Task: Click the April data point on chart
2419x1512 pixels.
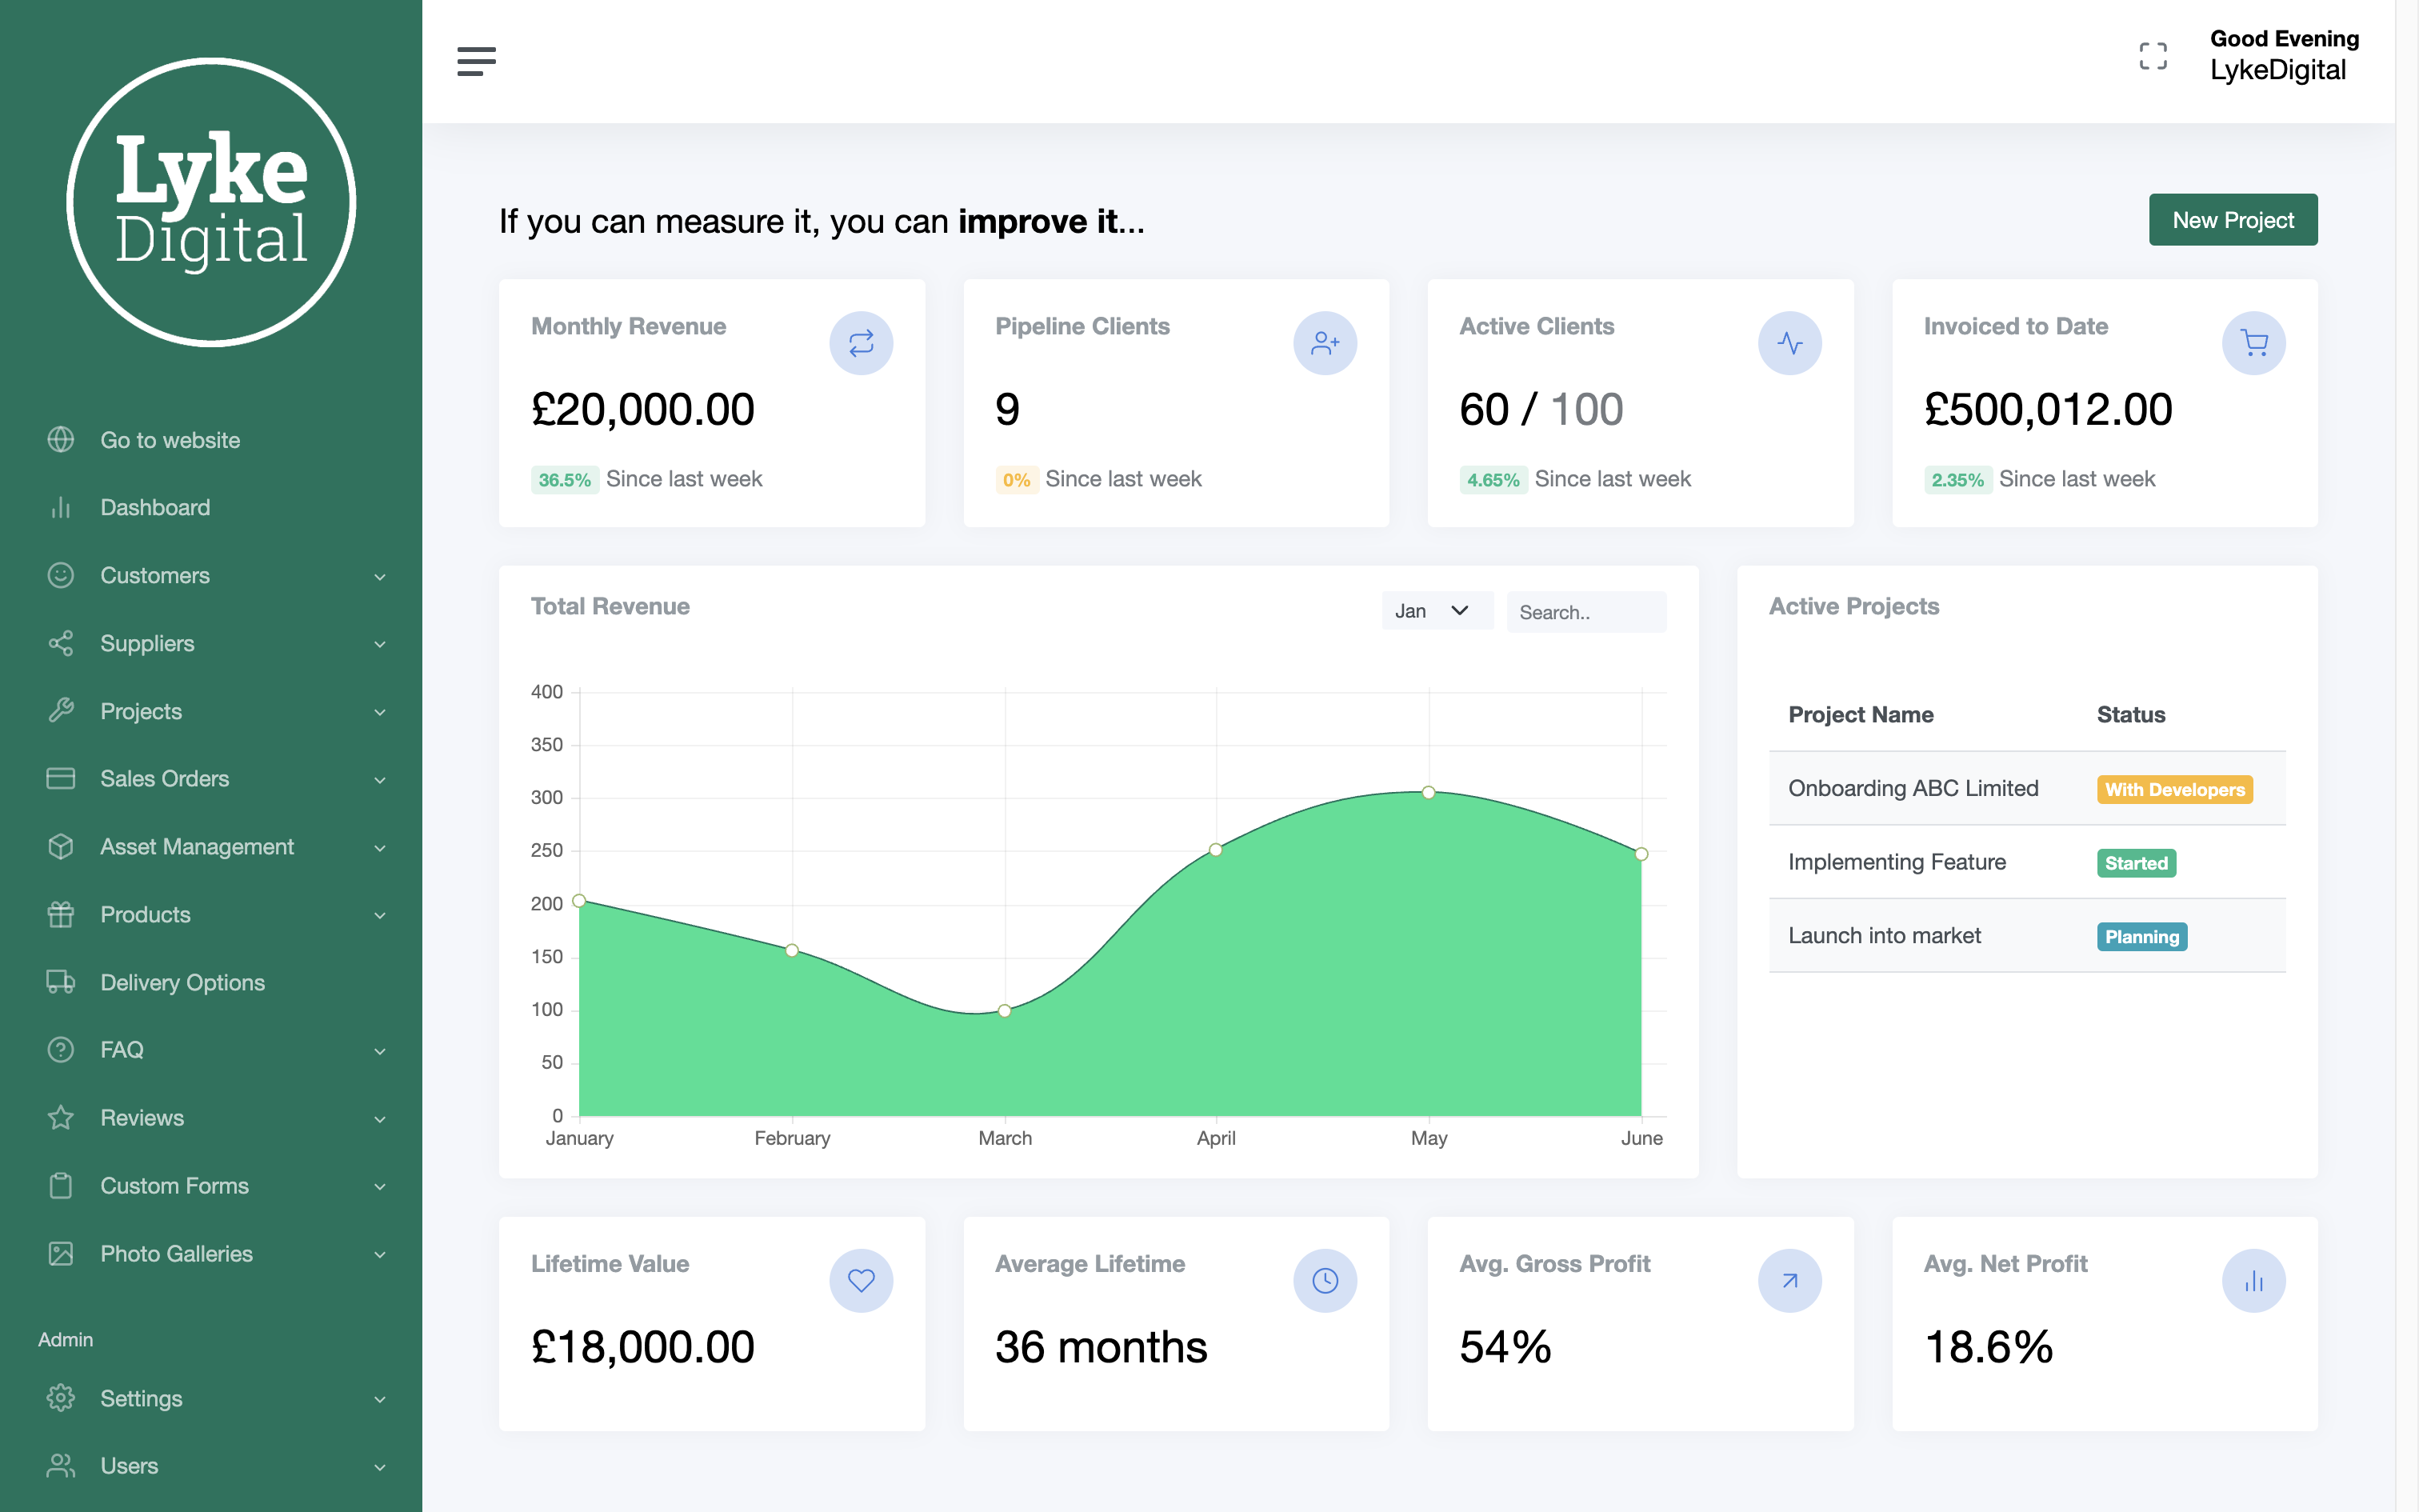Action: tap(1215, 849)
